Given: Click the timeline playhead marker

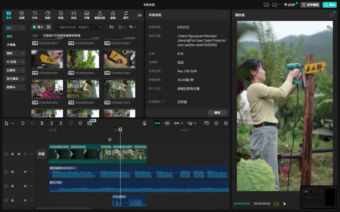Looking at the screenshot, I should [x=120, y=129].
